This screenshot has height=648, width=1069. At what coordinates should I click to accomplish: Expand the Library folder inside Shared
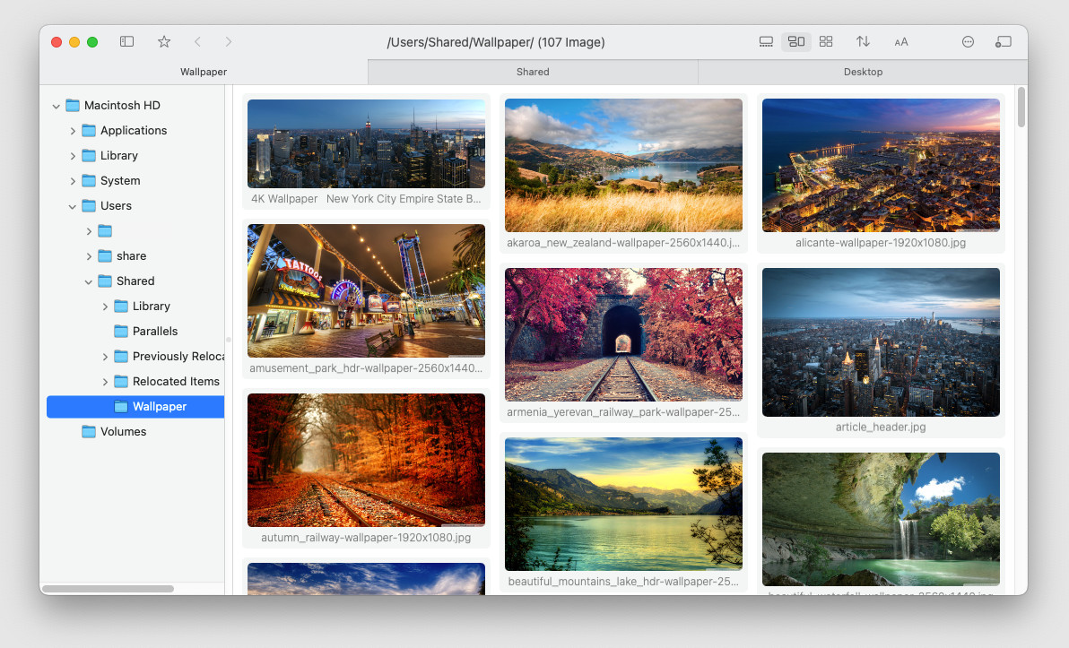tap(105, 307)
